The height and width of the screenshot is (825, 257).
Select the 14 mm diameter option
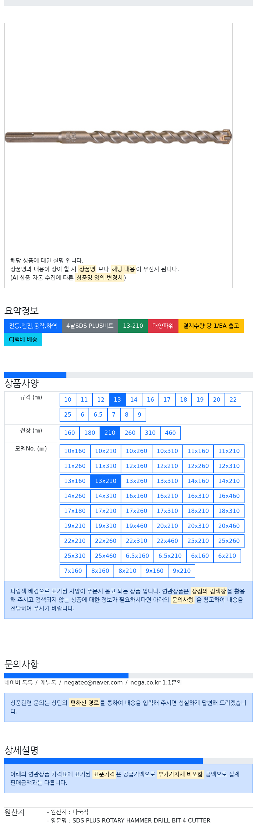[x=134, y=400]
